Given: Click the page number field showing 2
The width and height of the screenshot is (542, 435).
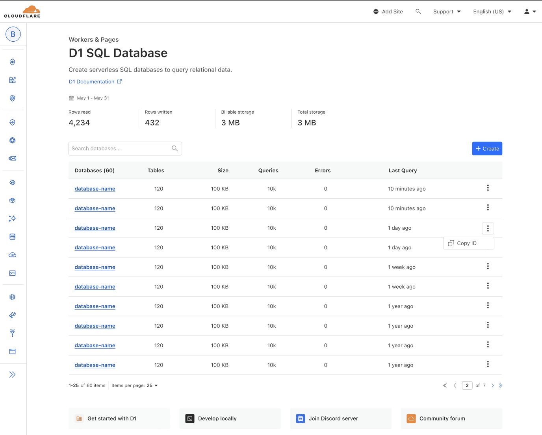Looking at the screenshot, I should [x=467, y=385].
